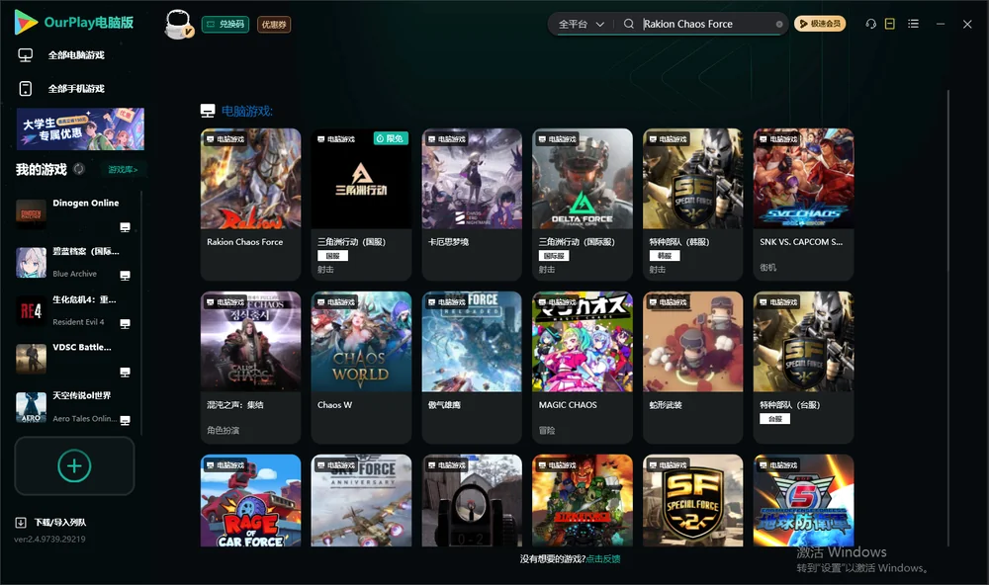Click the 韩服 tag under 特种部队
This screenshot has height=585, width=989.
click(x=665, y=256)
